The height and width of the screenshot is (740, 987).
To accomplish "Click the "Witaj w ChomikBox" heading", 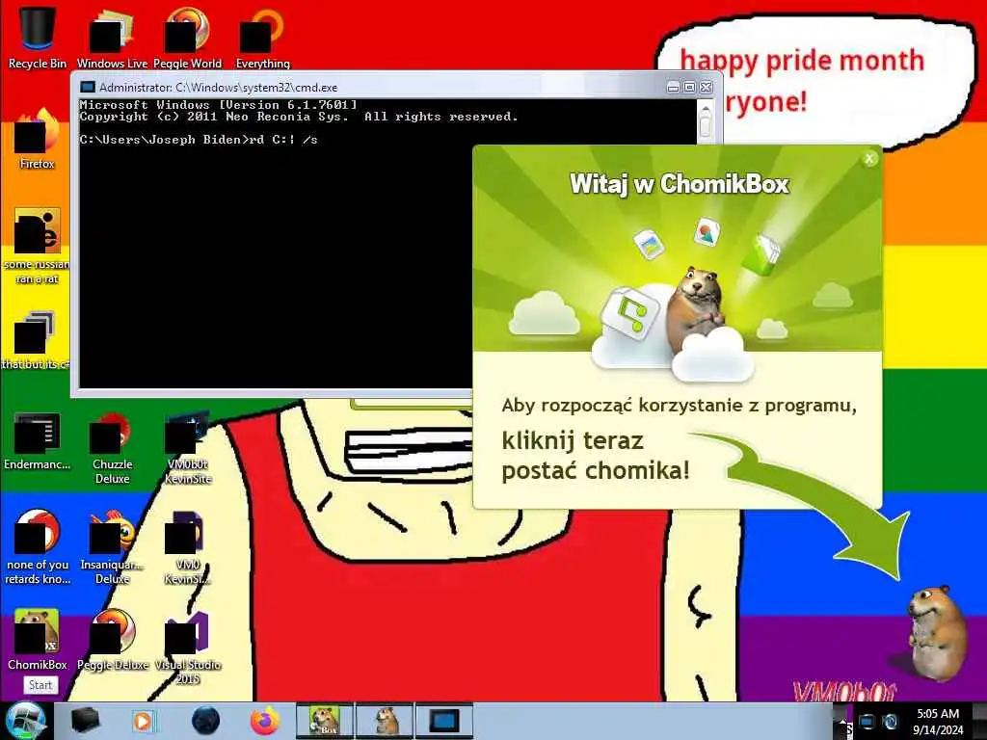I will (680, 184).
